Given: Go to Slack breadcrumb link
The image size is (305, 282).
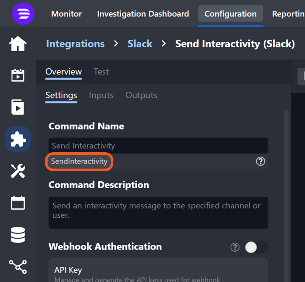Looking at the screenshot, I should [x=140, y=44].
